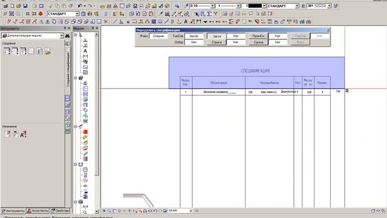Click the first specification icon under Создание
This screenshot has width=387, height=218.
click(7, 51)
